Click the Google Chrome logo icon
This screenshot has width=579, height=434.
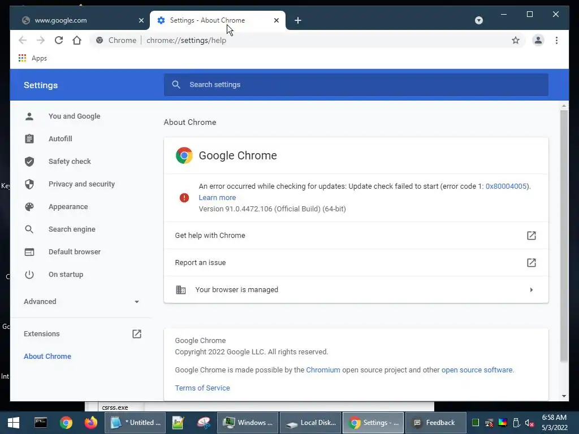pyautogui.click(x=184, y=155)
